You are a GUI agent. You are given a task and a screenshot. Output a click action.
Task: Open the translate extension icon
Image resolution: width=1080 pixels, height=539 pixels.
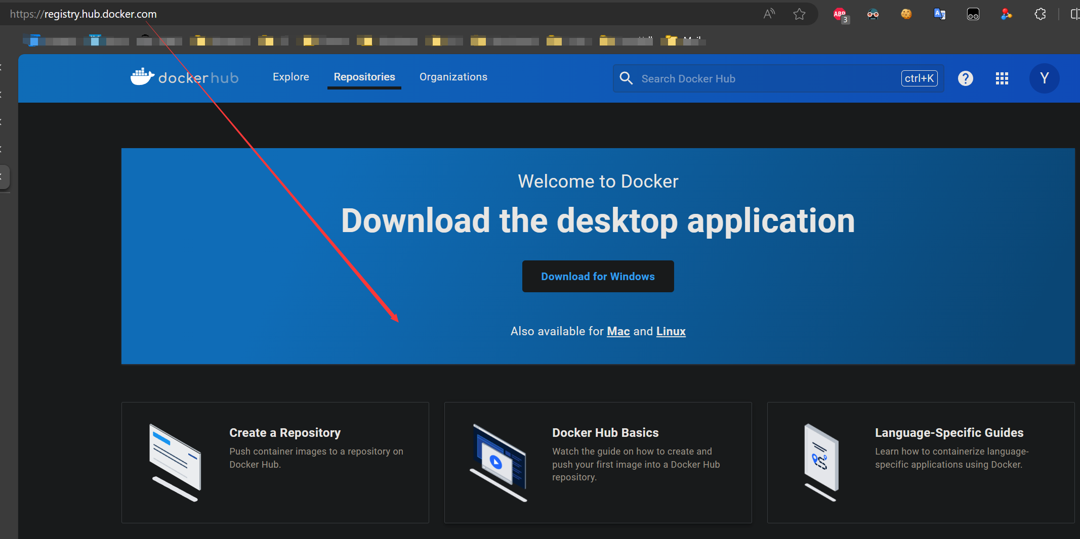[940, 14]
